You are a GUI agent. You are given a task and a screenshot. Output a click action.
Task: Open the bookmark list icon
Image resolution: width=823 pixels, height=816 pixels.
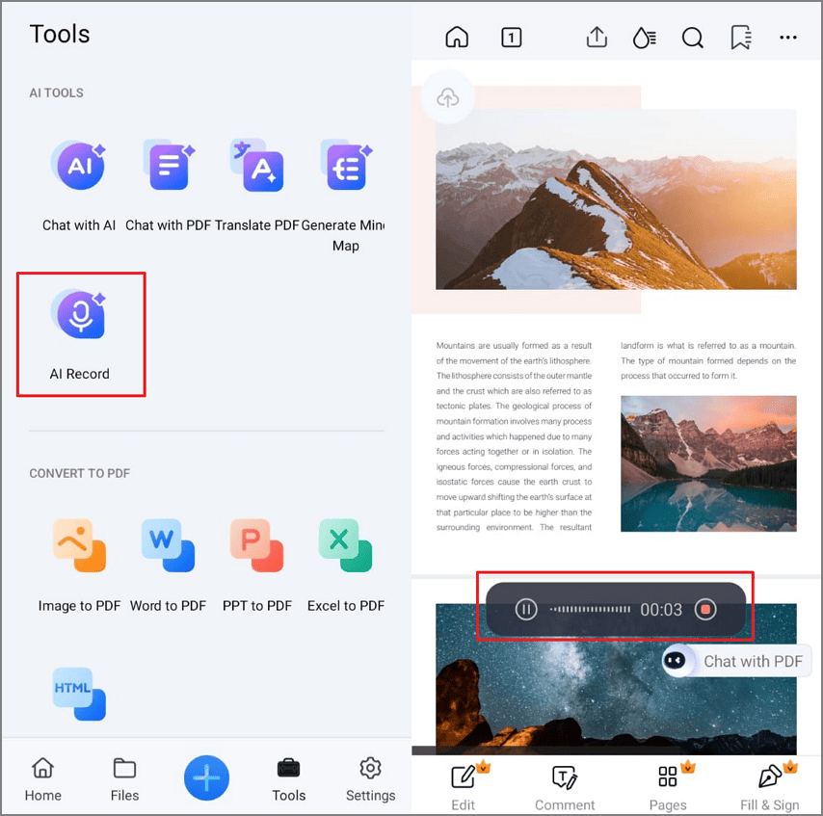coord(740,38)
